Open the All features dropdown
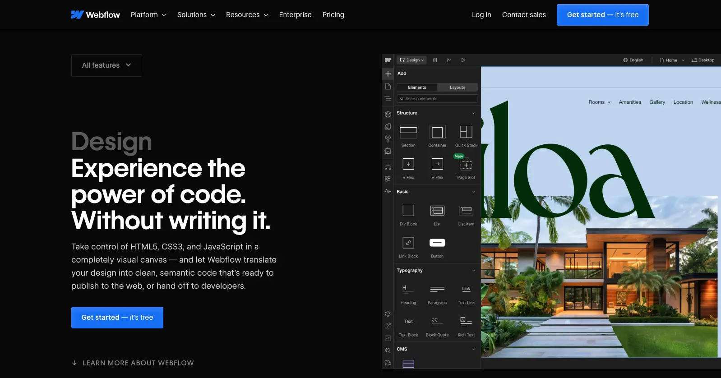 pos(106,65)
